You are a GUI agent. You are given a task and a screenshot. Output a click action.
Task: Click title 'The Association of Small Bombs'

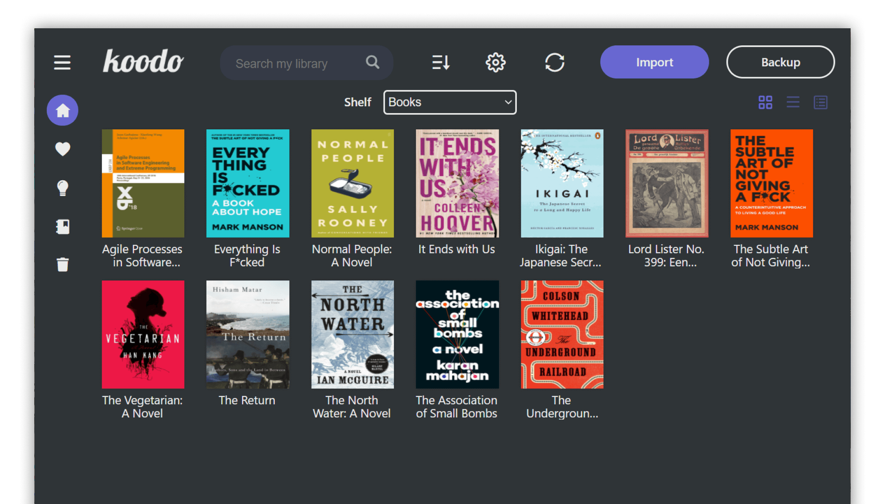456,407
